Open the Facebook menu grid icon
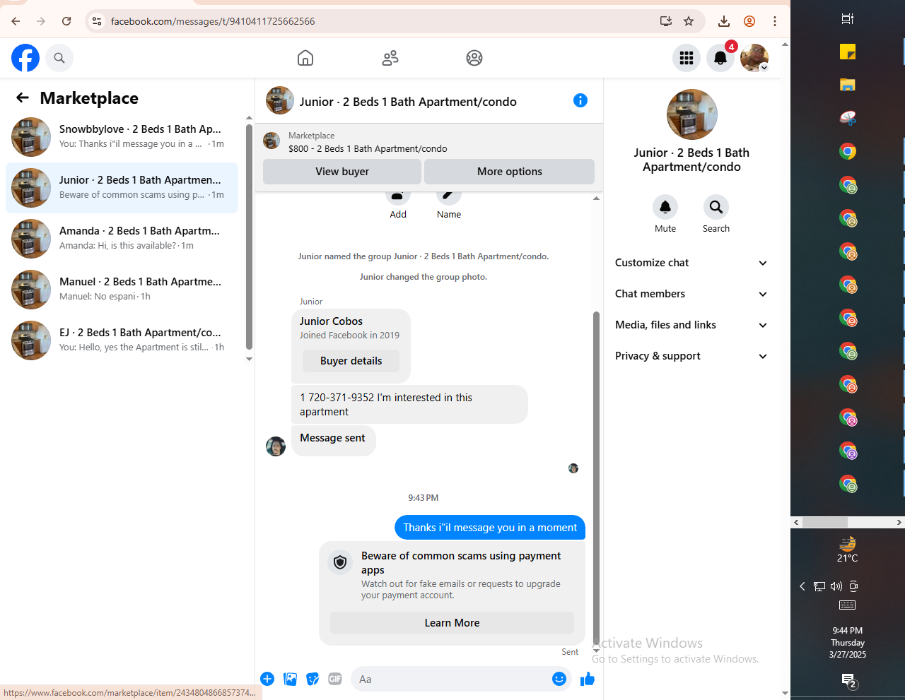Screen dimensions: 905x700 point(687,58)
